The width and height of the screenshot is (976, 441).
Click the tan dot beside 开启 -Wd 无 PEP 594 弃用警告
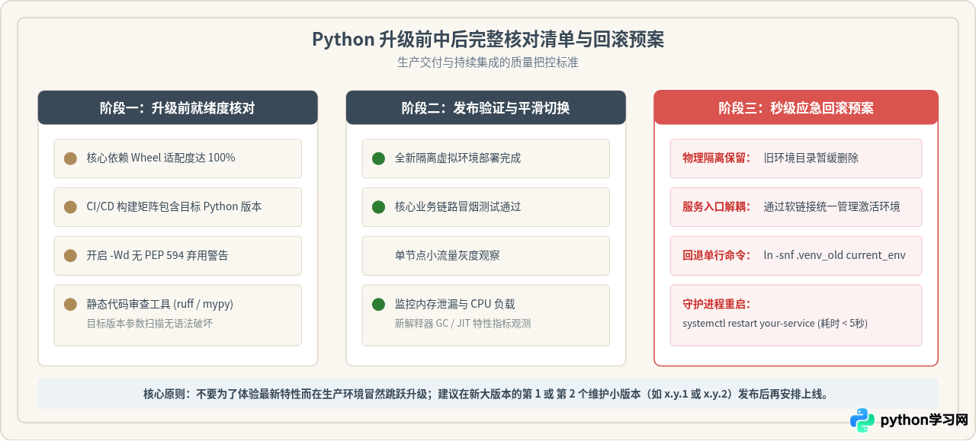[70, 256]
